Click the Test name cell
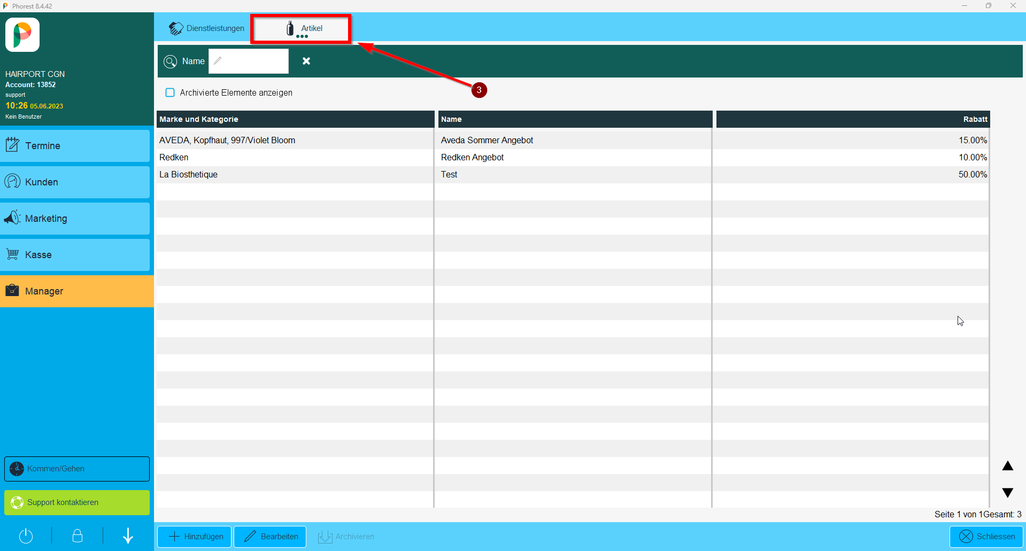Image resolution: width=1026 pixels, height=551 pixels. click(x=449, y=174)
